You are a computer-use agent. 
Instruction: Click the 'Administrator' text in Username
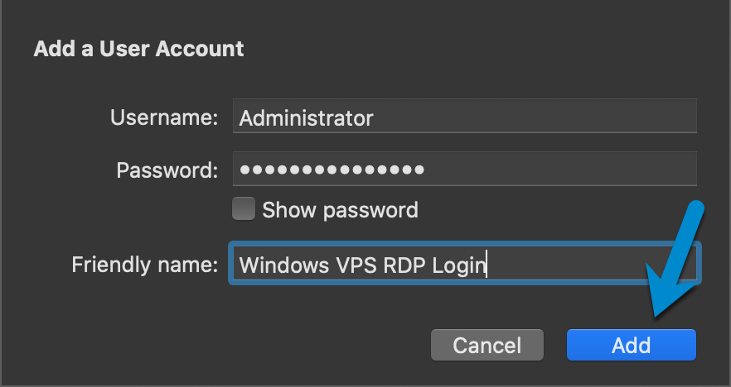click(306, 118)
